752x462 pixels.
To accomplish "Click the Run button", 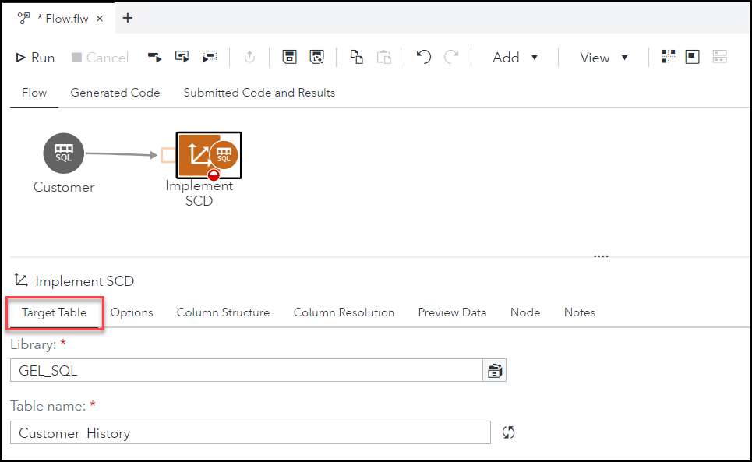I will coord(35,58).
